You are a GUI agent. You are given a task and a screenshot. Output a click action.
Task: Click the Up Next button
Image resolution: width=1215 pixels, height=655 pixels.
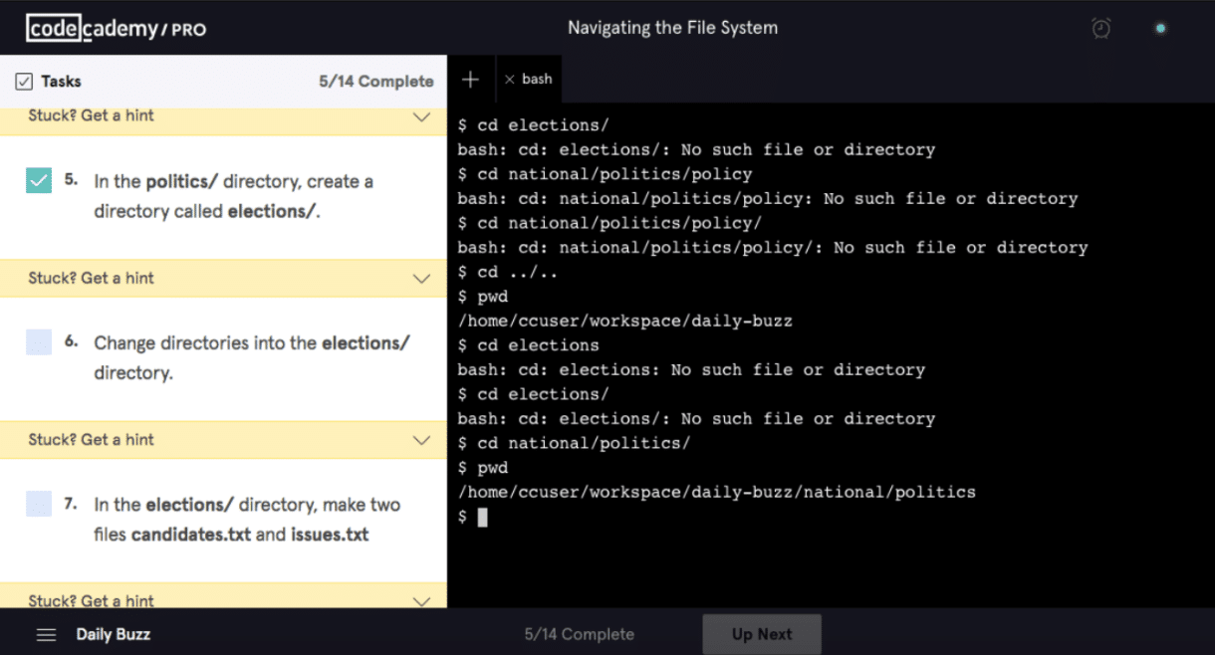tap(762, 634)
